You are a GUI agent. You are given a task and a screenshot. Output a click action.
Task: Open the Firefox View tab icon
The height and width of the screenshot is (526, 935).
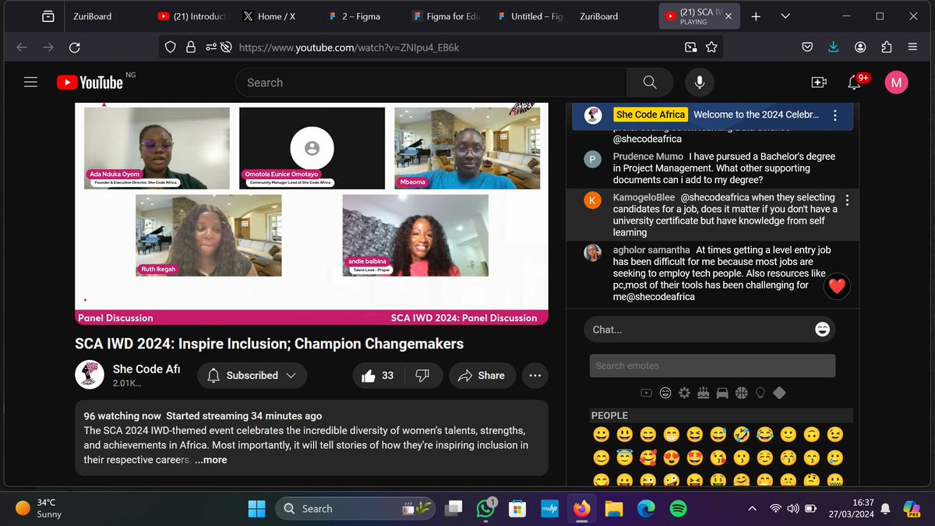pos(48,16)
